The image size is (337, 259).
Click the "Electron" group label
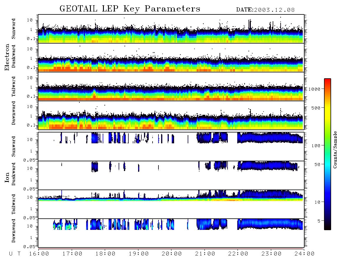pyautogui.click(x=7, y=57)
